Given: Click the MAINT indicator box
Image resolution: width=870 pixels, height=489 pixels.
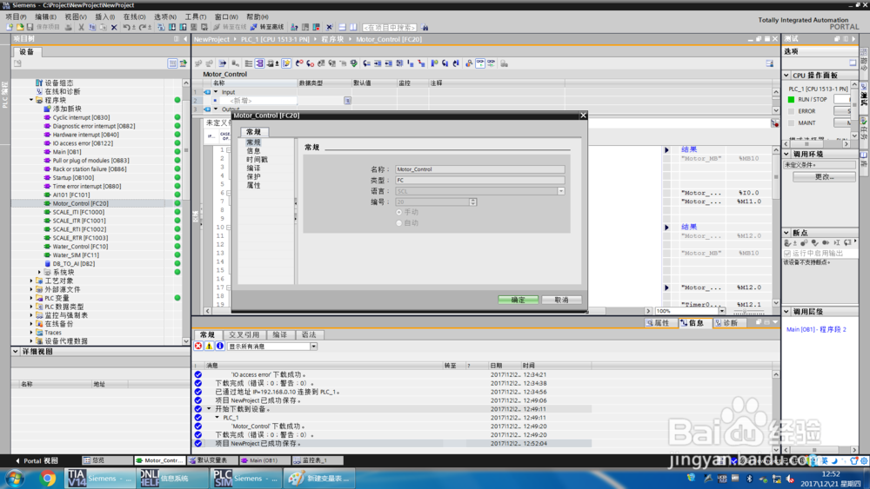Looking at the screenshot, I should pos(791,123).
